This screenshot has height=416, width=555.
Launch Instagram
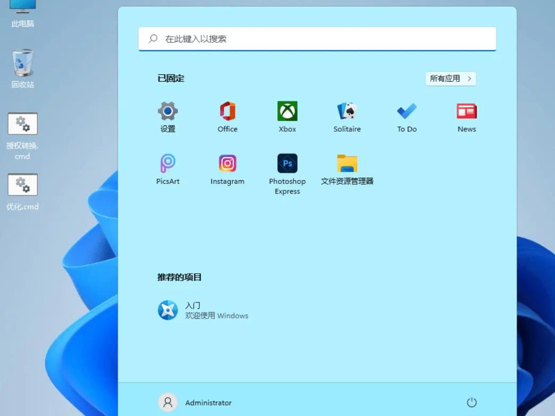coord(228,168)
